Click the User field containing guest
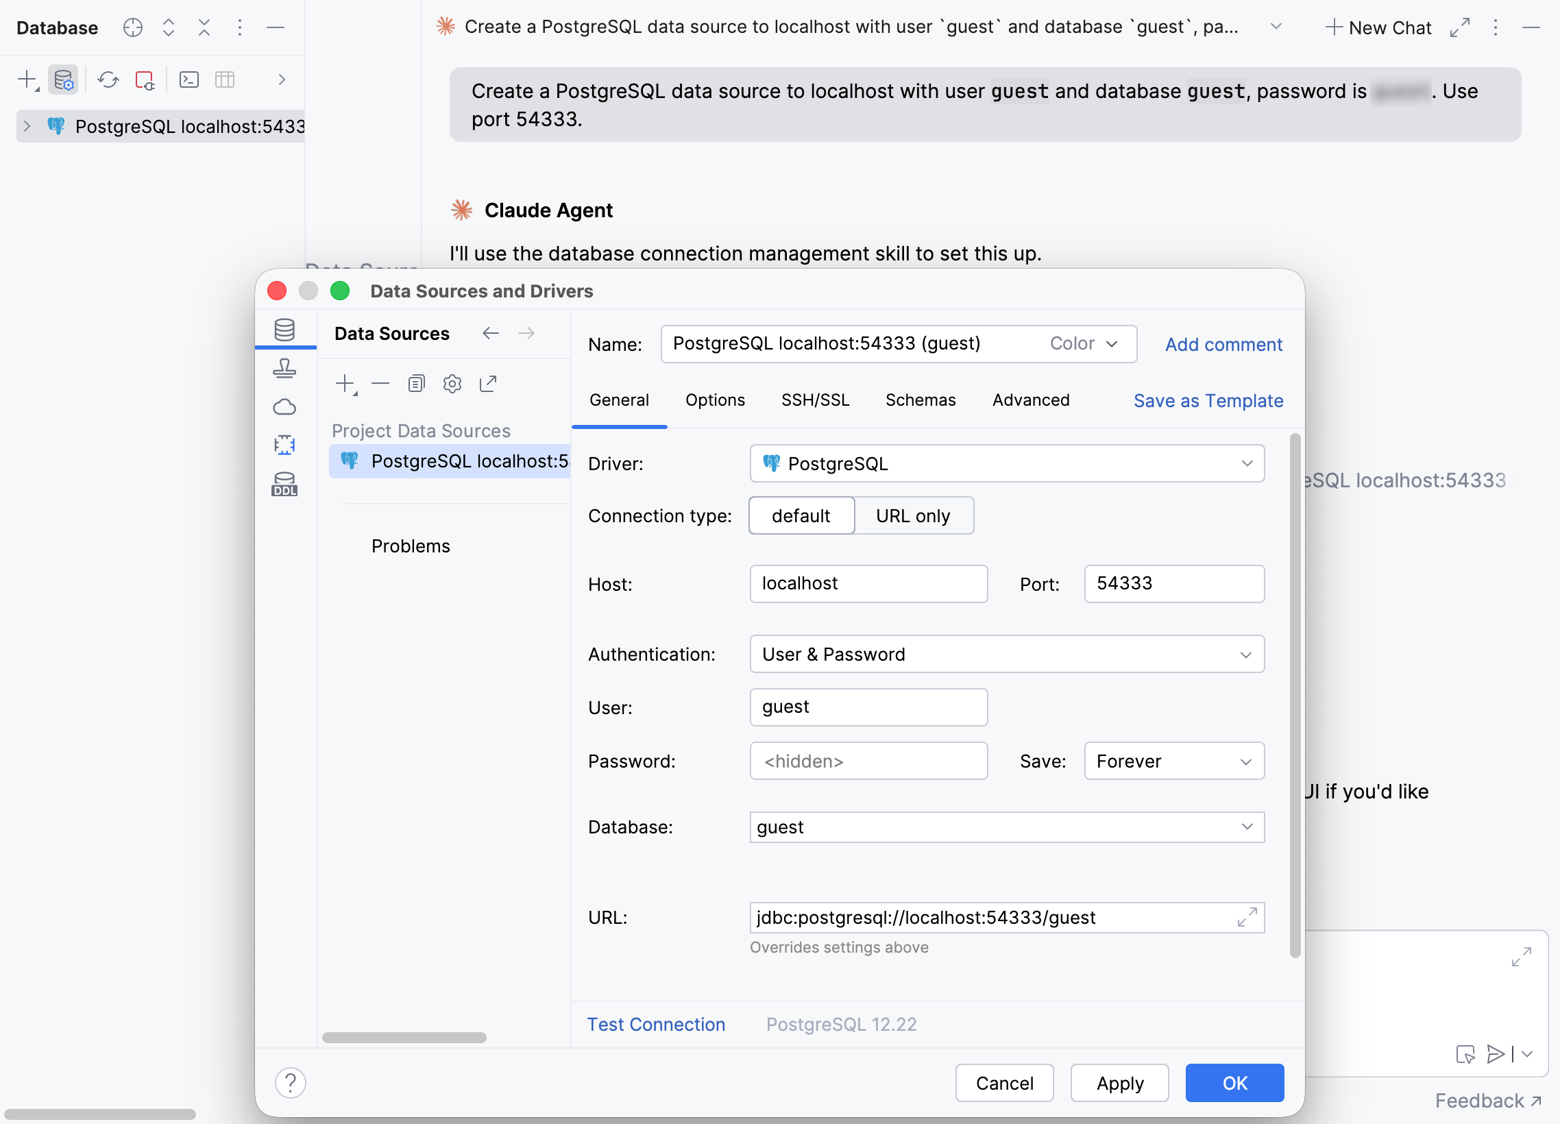This screenshot has width=1560, height=1124. tap(868, 707)
